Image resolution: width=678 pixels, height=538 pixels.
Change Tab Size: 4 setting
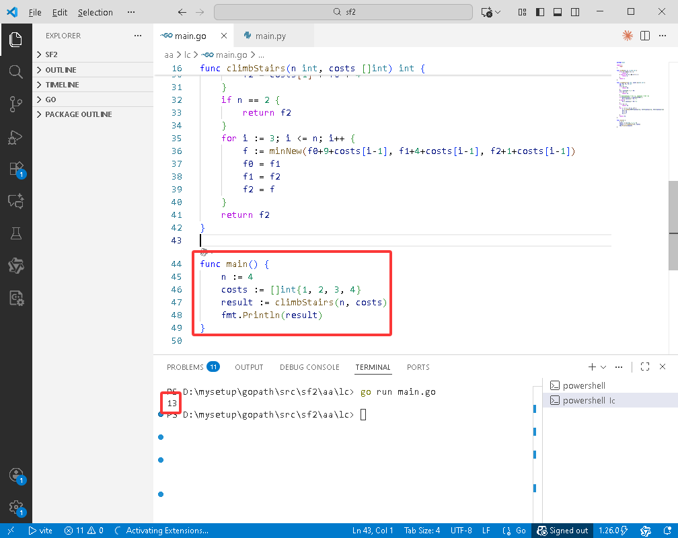pyautogui.click(x=422, y=531)
